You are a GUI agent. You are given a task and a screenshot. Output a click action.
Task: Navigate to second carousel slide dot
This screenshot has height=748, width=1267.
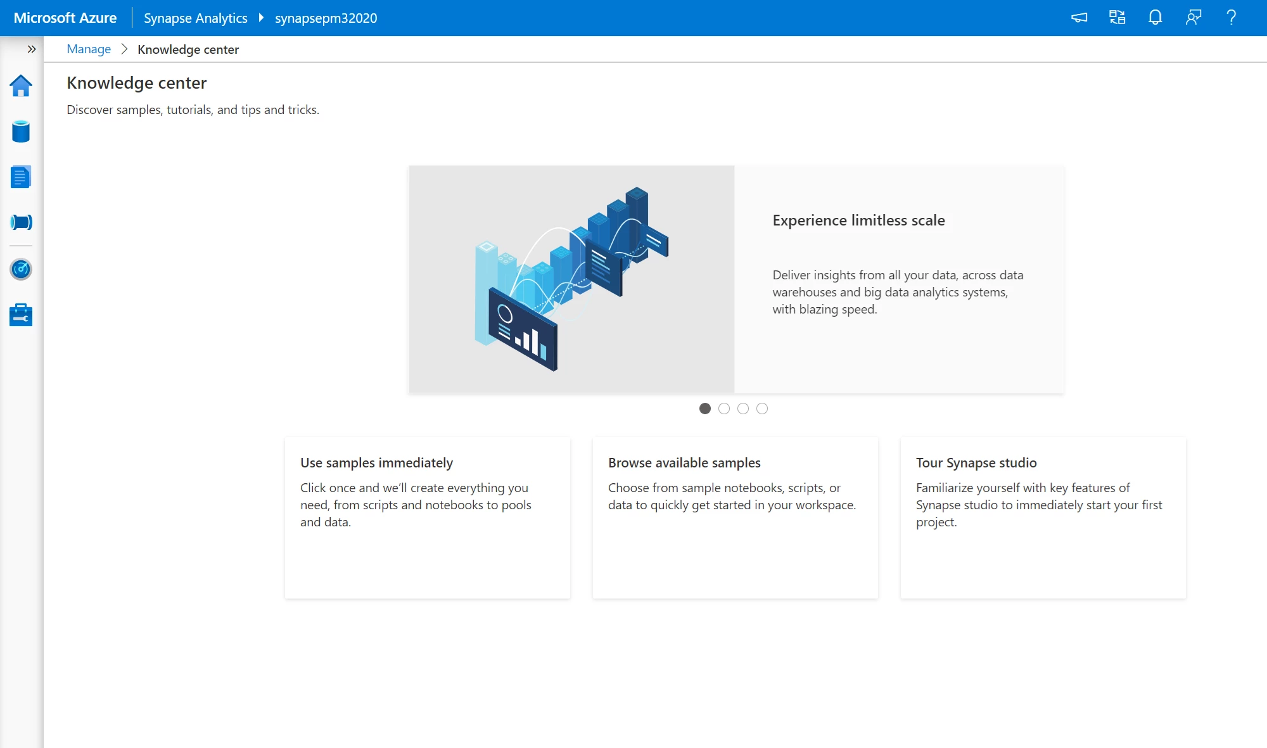click(x=724, y=408)
